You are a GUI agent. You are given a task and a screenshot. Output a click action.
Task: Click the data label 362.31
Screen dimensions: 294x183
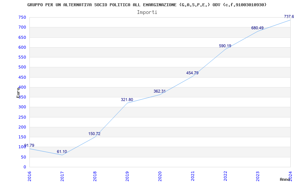click(159, 91)
